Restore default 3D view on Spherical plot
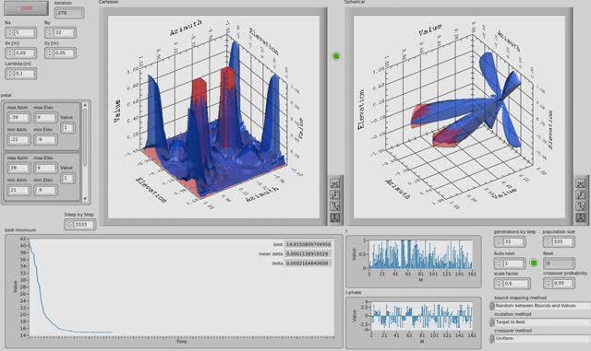The width and height of the screenshot is (591, 351). tap(581, 217)
